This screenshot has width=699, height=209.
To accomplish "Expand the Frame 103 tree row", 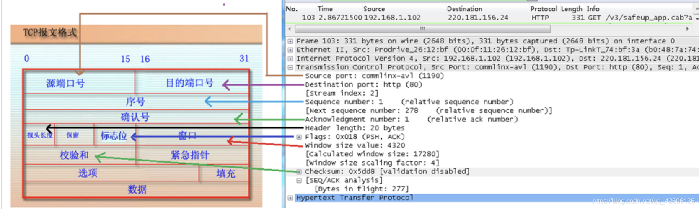I will 290,41.
